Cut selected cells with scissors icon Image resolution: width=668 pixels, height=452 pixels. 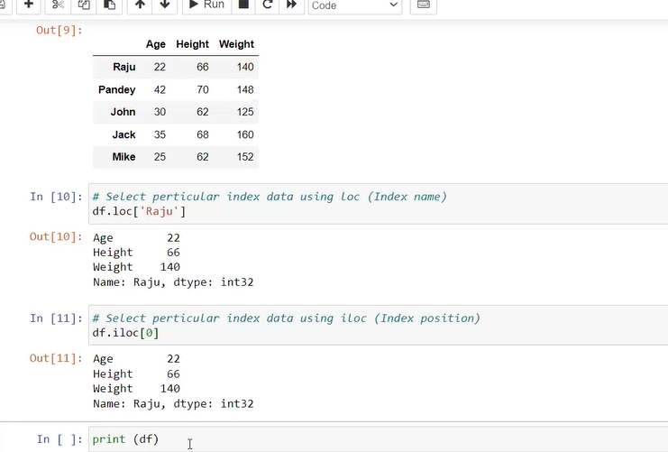point(58,5)
